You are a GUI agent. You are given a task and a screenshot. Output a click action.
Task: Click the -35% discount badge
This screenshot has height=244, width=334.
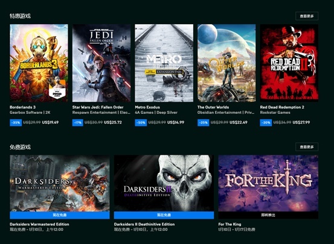16,123
